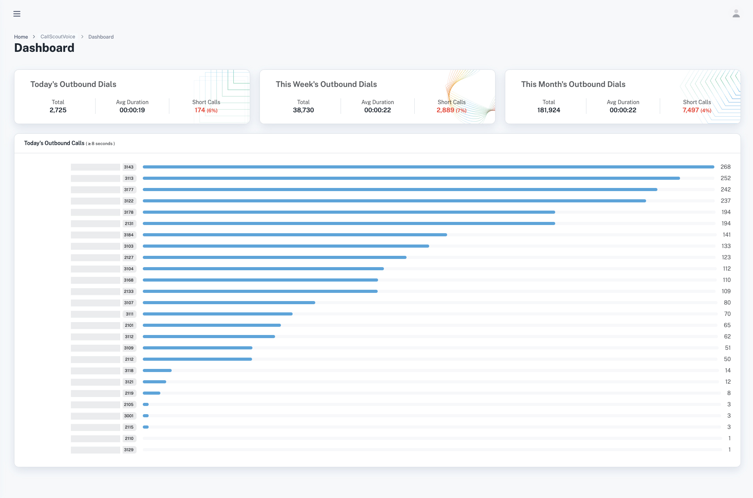753x498 pixels.
Task: Click Today's Outbound Calls panel heading
Action: coord(54,143)
